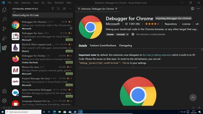Click the Uninstall button
This screenshot has width=203, height=114.
coord(121,35)
